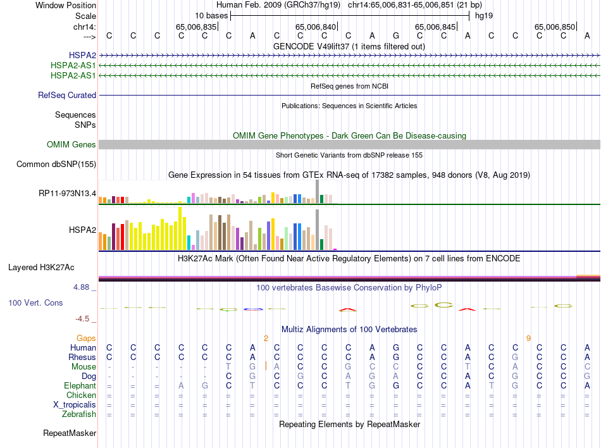Click the Scale ruler 10 bases bar
This screenshot has height=448, width=601.
(350, 15)
